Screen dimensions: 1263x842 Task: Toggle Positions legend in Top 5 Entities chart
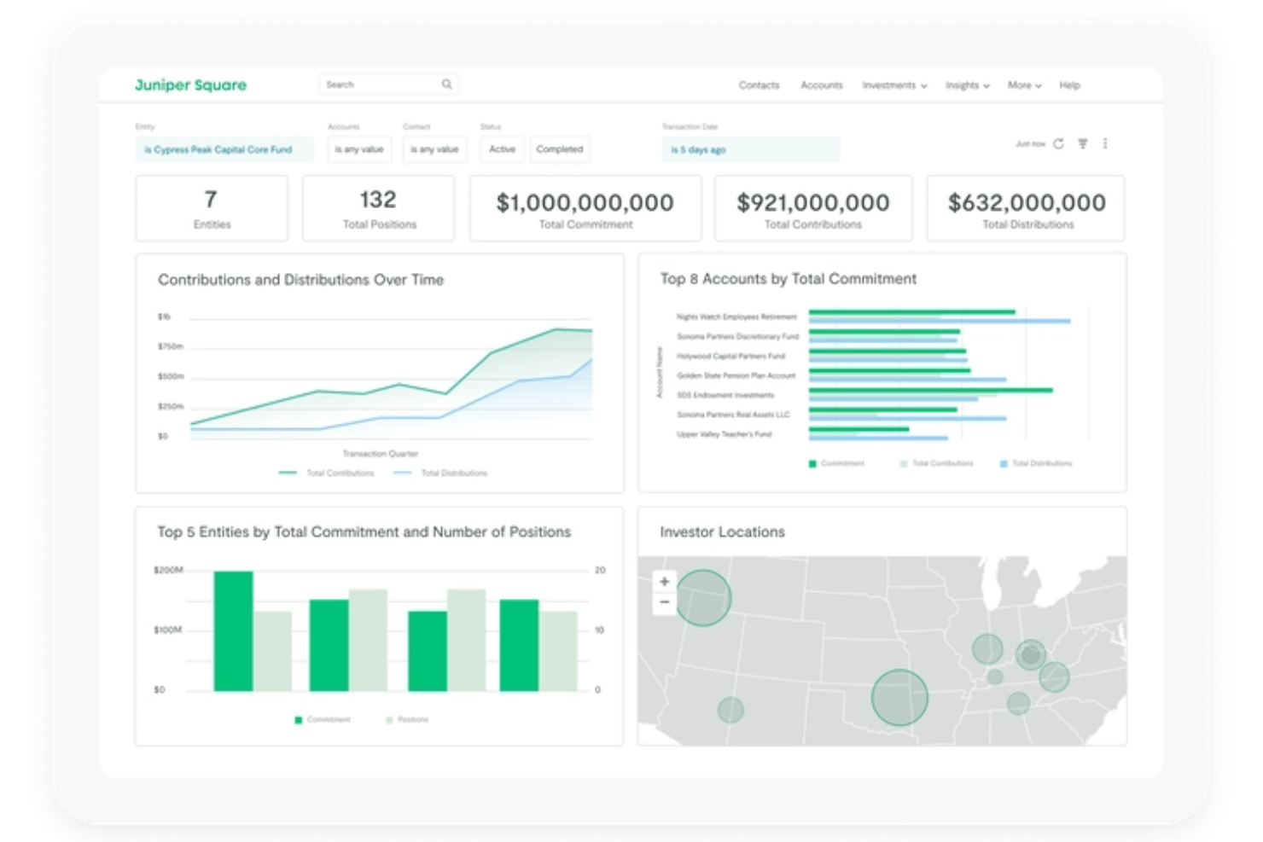tap(407, 720)
